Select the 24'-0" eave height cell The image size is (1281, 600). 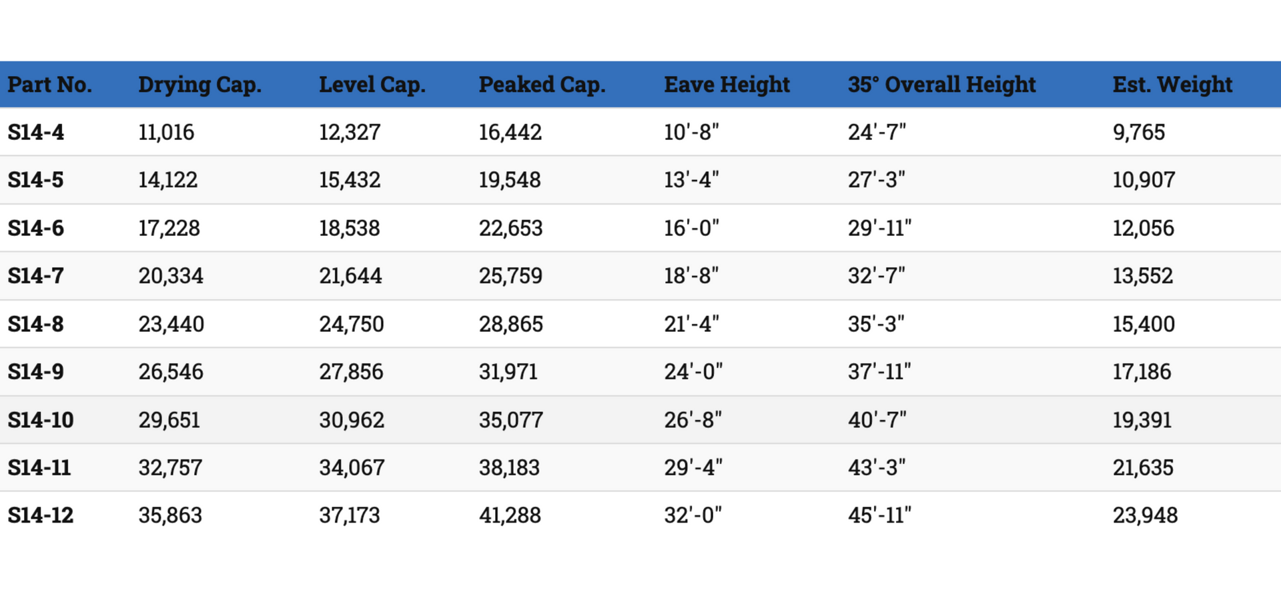693,371
